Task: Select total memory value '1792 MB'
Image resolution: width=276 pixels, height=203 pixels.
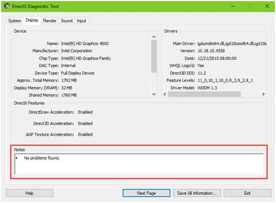Action: 69,81
